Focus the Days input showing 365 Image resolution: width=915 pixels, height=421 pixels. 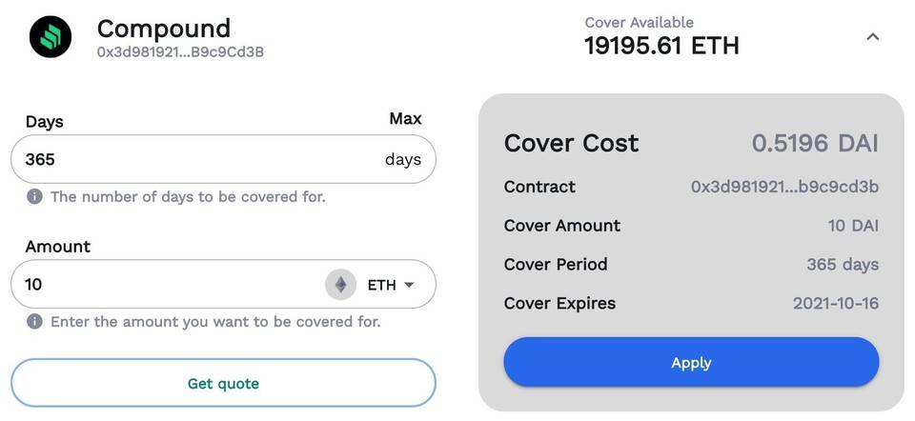point(191,159)
